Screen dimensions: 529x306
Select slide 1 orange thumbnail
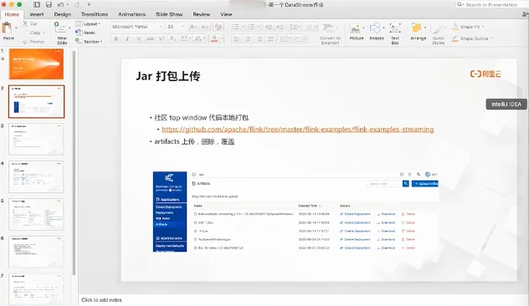click(x=36, y=64)
